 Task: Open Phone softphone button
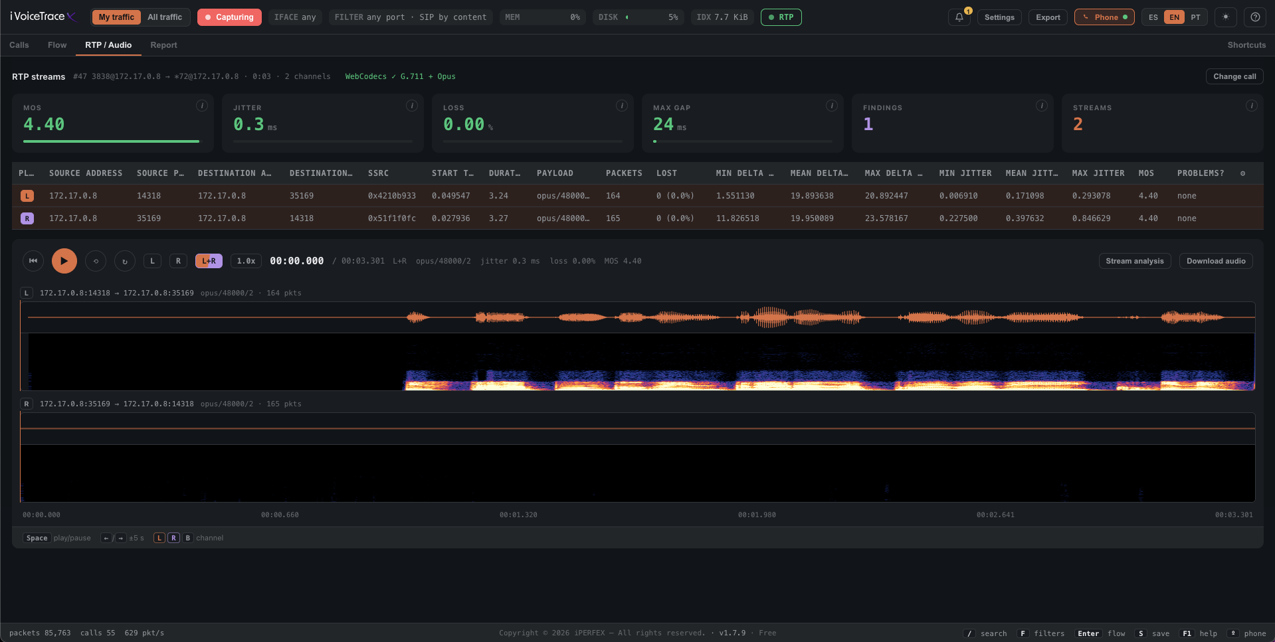pyautogui.click(x=1104, y=17)
